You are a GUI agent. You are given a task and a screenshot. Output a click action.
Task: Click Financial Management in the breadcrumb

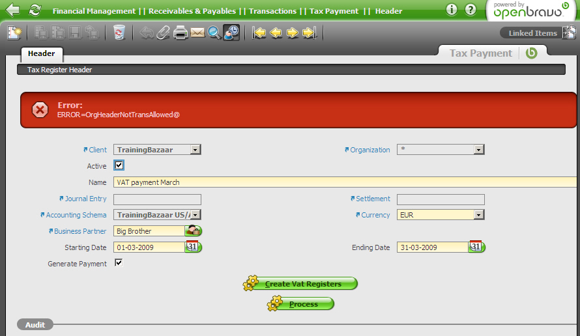pyautogui.click(x=94, y=11)
